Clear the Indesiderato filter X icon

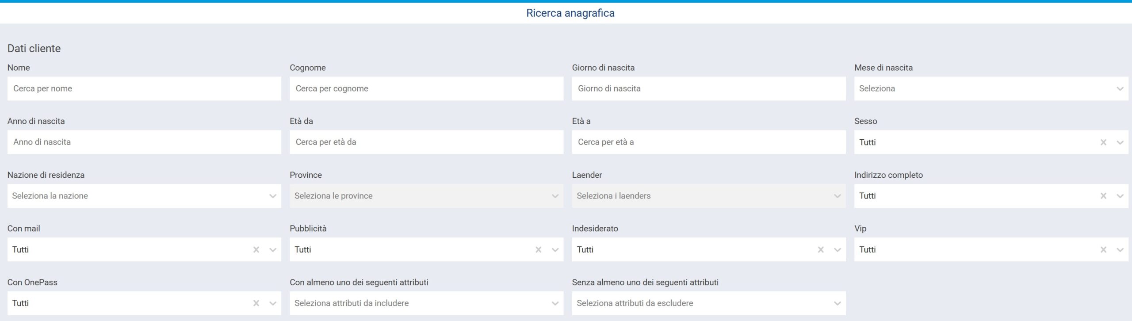[x=821, y=250]
